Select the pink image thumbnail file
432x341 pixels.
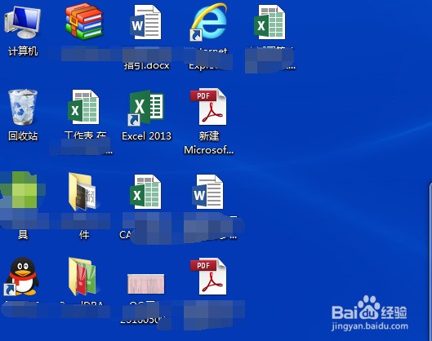146,284
